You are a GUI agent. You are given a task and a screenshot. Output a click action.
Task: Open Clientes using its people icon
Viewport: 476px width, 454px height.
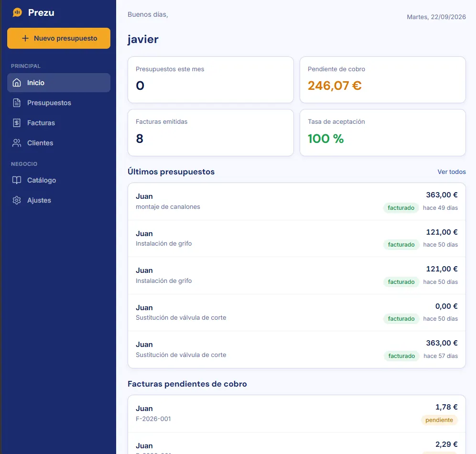click(x=17, y=143)
